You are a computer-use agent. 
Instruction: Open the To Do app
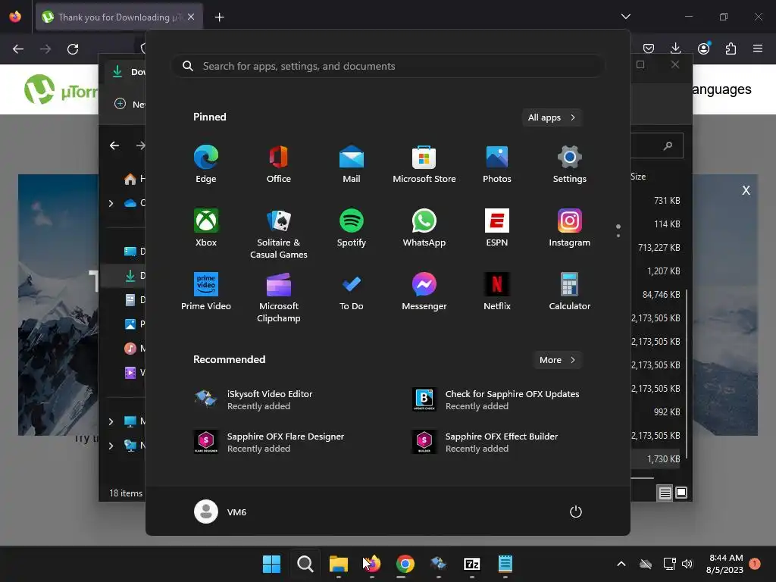click(352, 292)
